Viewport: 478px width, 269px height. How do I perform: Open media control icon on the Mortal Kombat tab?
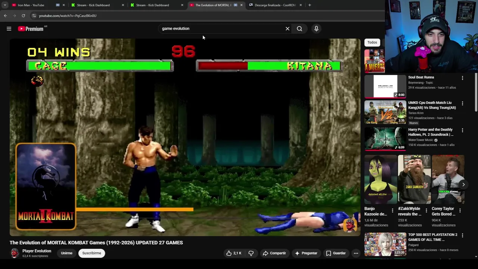tap(236, 5)
